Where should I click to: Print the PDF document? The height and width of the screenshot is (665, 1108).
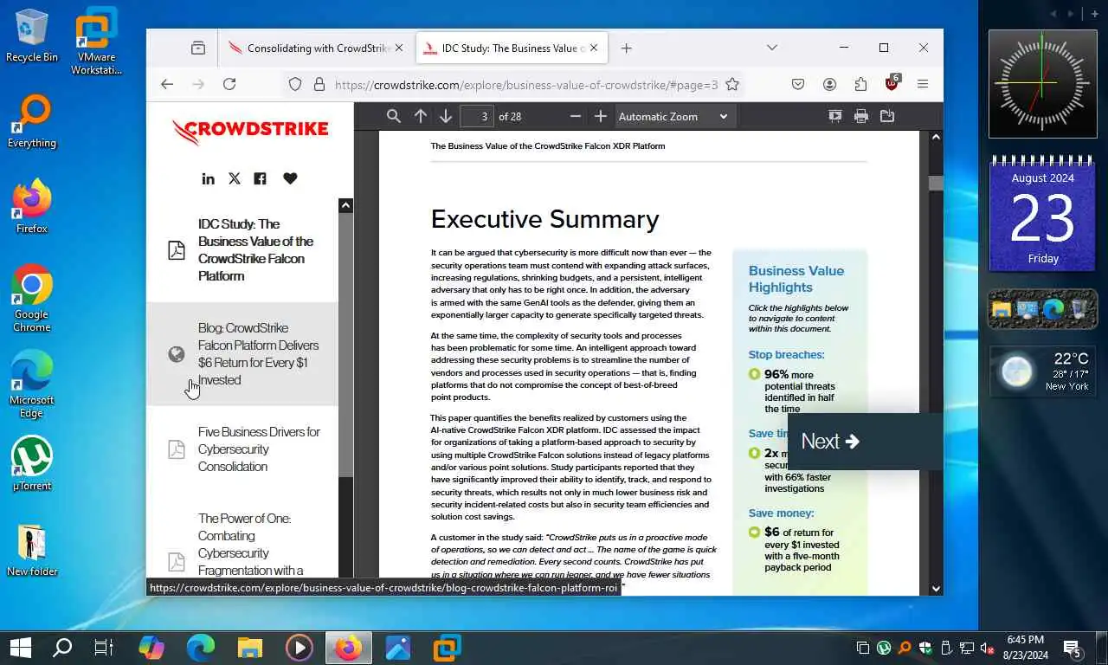tap(861, 116)
